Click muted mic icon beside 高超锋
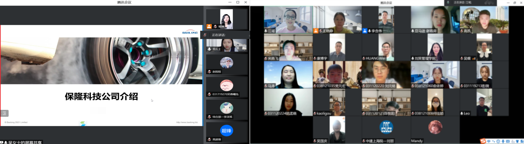 pyautogui.click(x=209, y=140)
